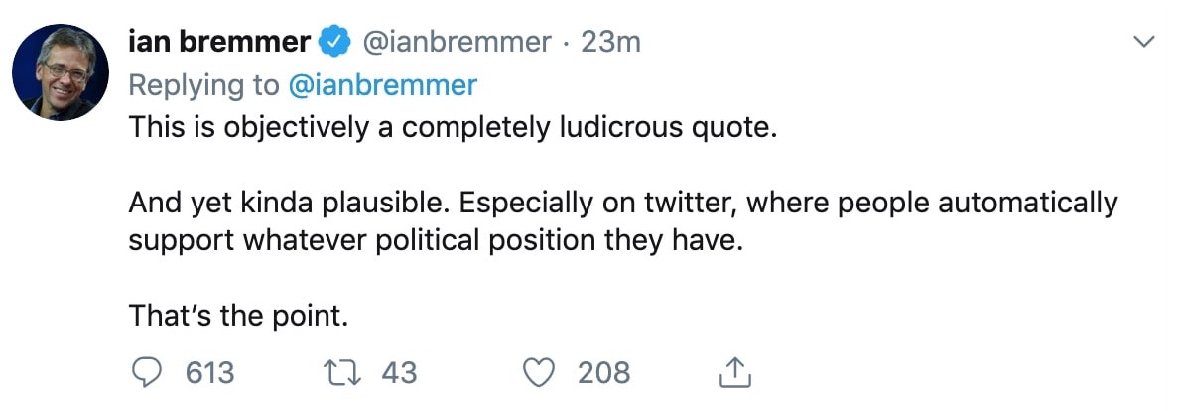Click the 'completely ludicrous quote' sentence
Screen dimensions: 1177x411
(x=449, y=131)
